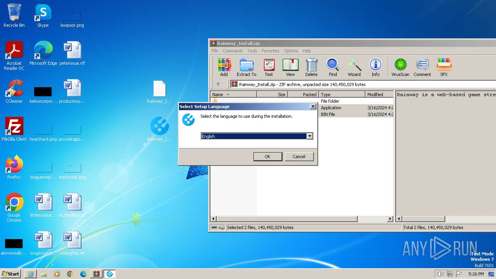Open the Commands menu
This screenshot has height=279, width=496.
point(232,51)
